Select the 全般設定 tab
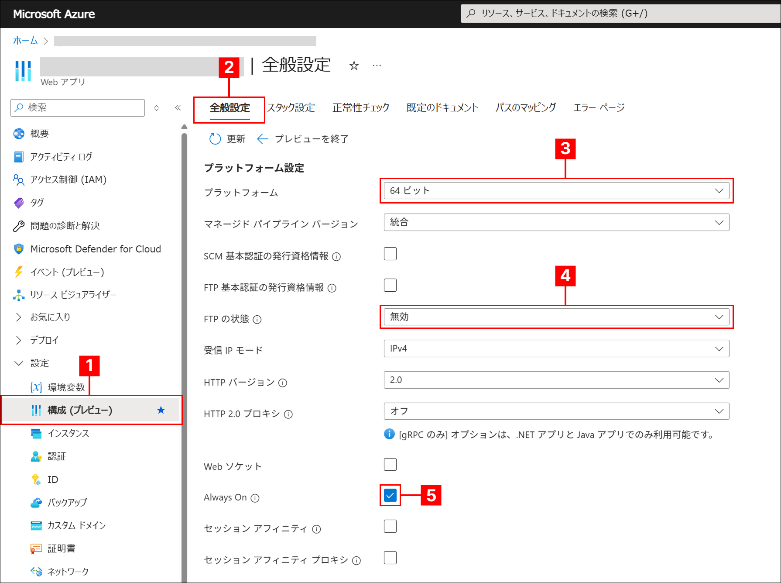This screenshot has width=781, height=583. pyautogui.click(x=230, y=108)
